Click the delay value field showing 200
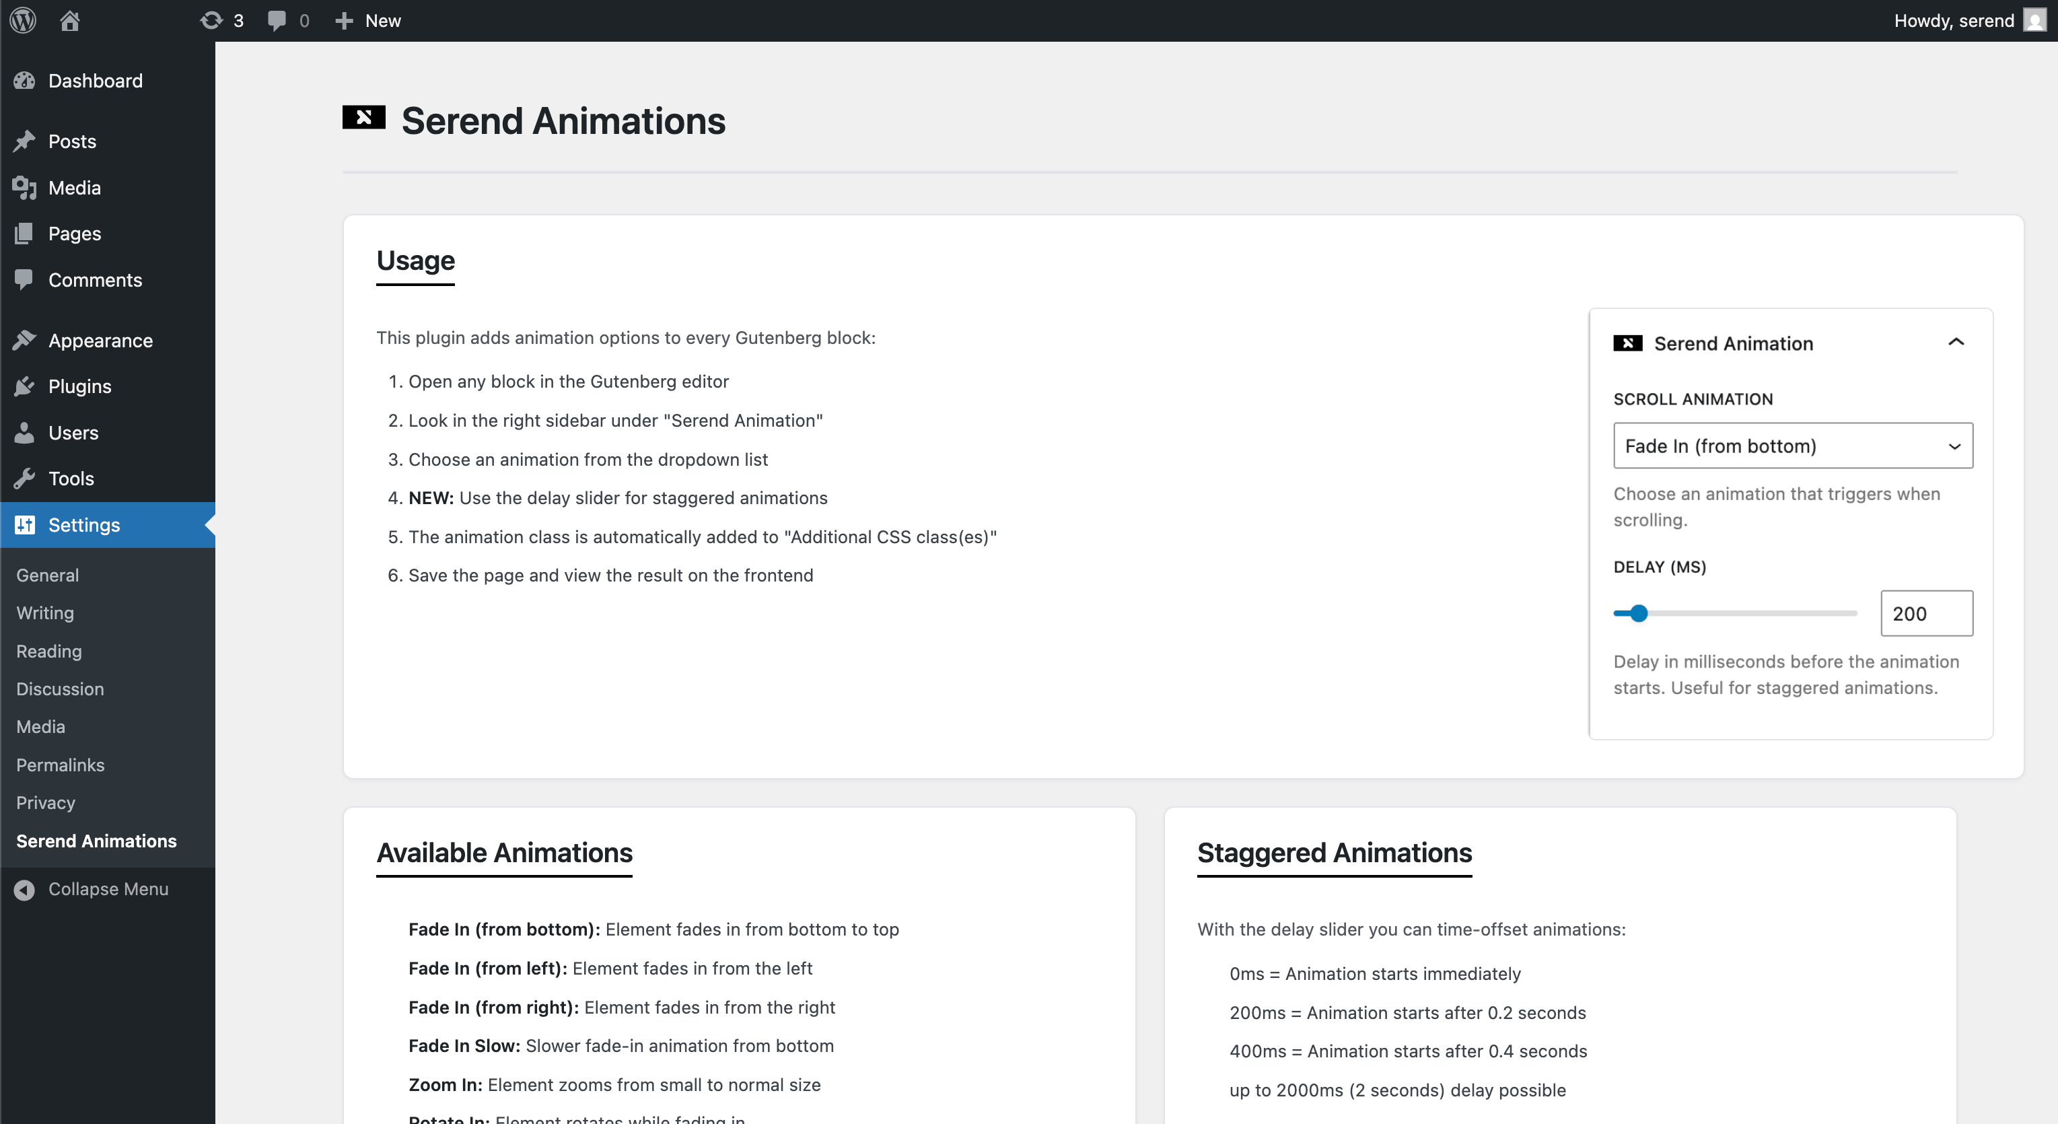This screenshot has height=1124, width=2058. (1926, 614)
